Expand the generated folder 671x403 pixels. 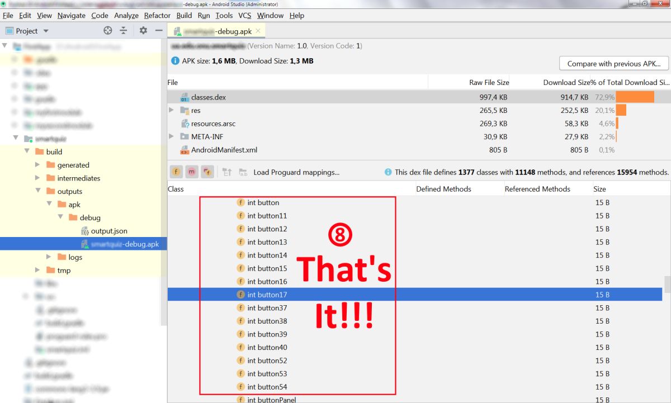(x=37, y=165)
